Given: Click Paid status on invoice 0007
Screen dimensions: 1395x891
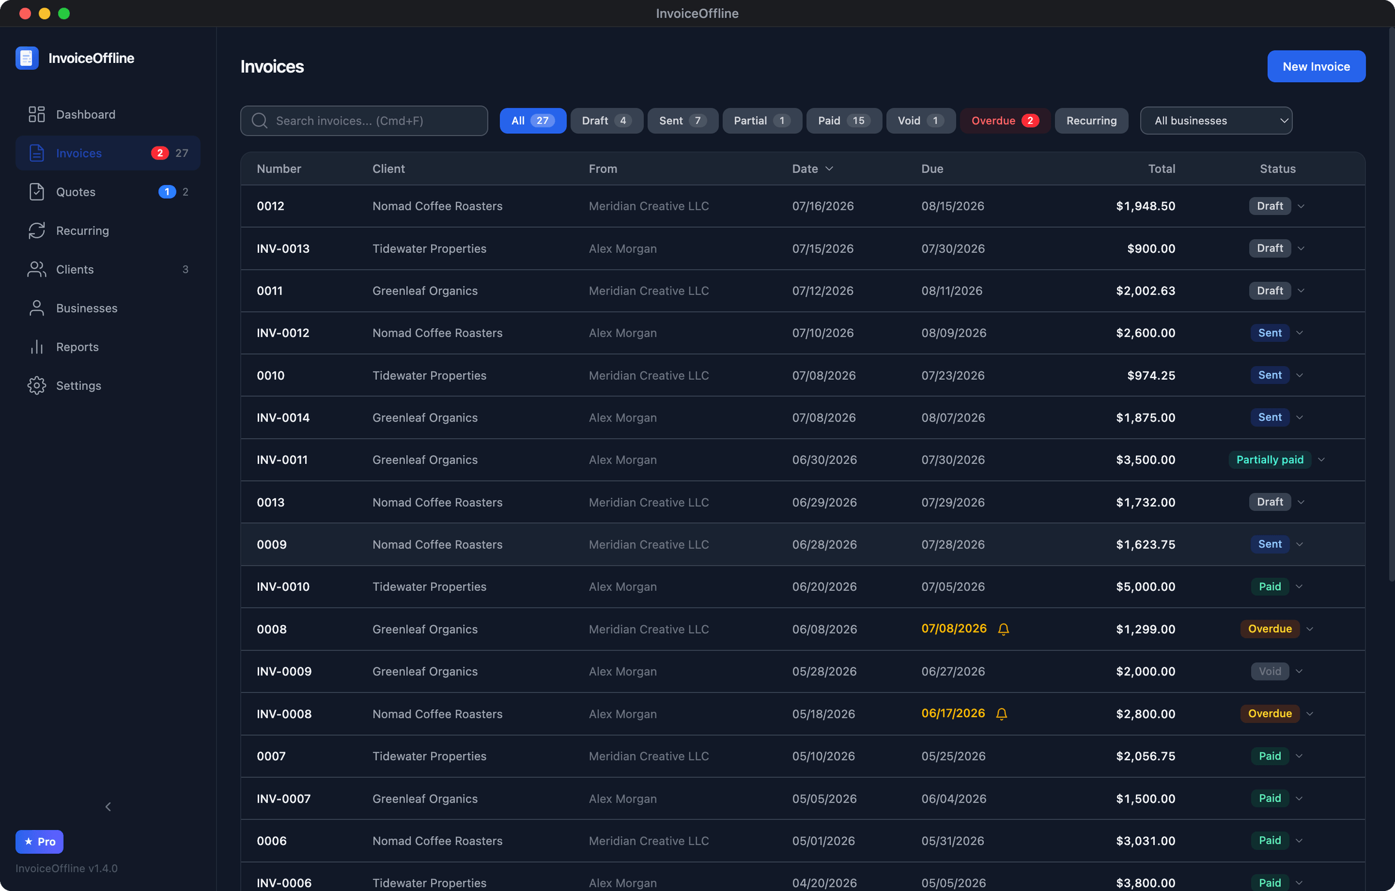Looking at the screenshot, I should [x=1270, y=756].
